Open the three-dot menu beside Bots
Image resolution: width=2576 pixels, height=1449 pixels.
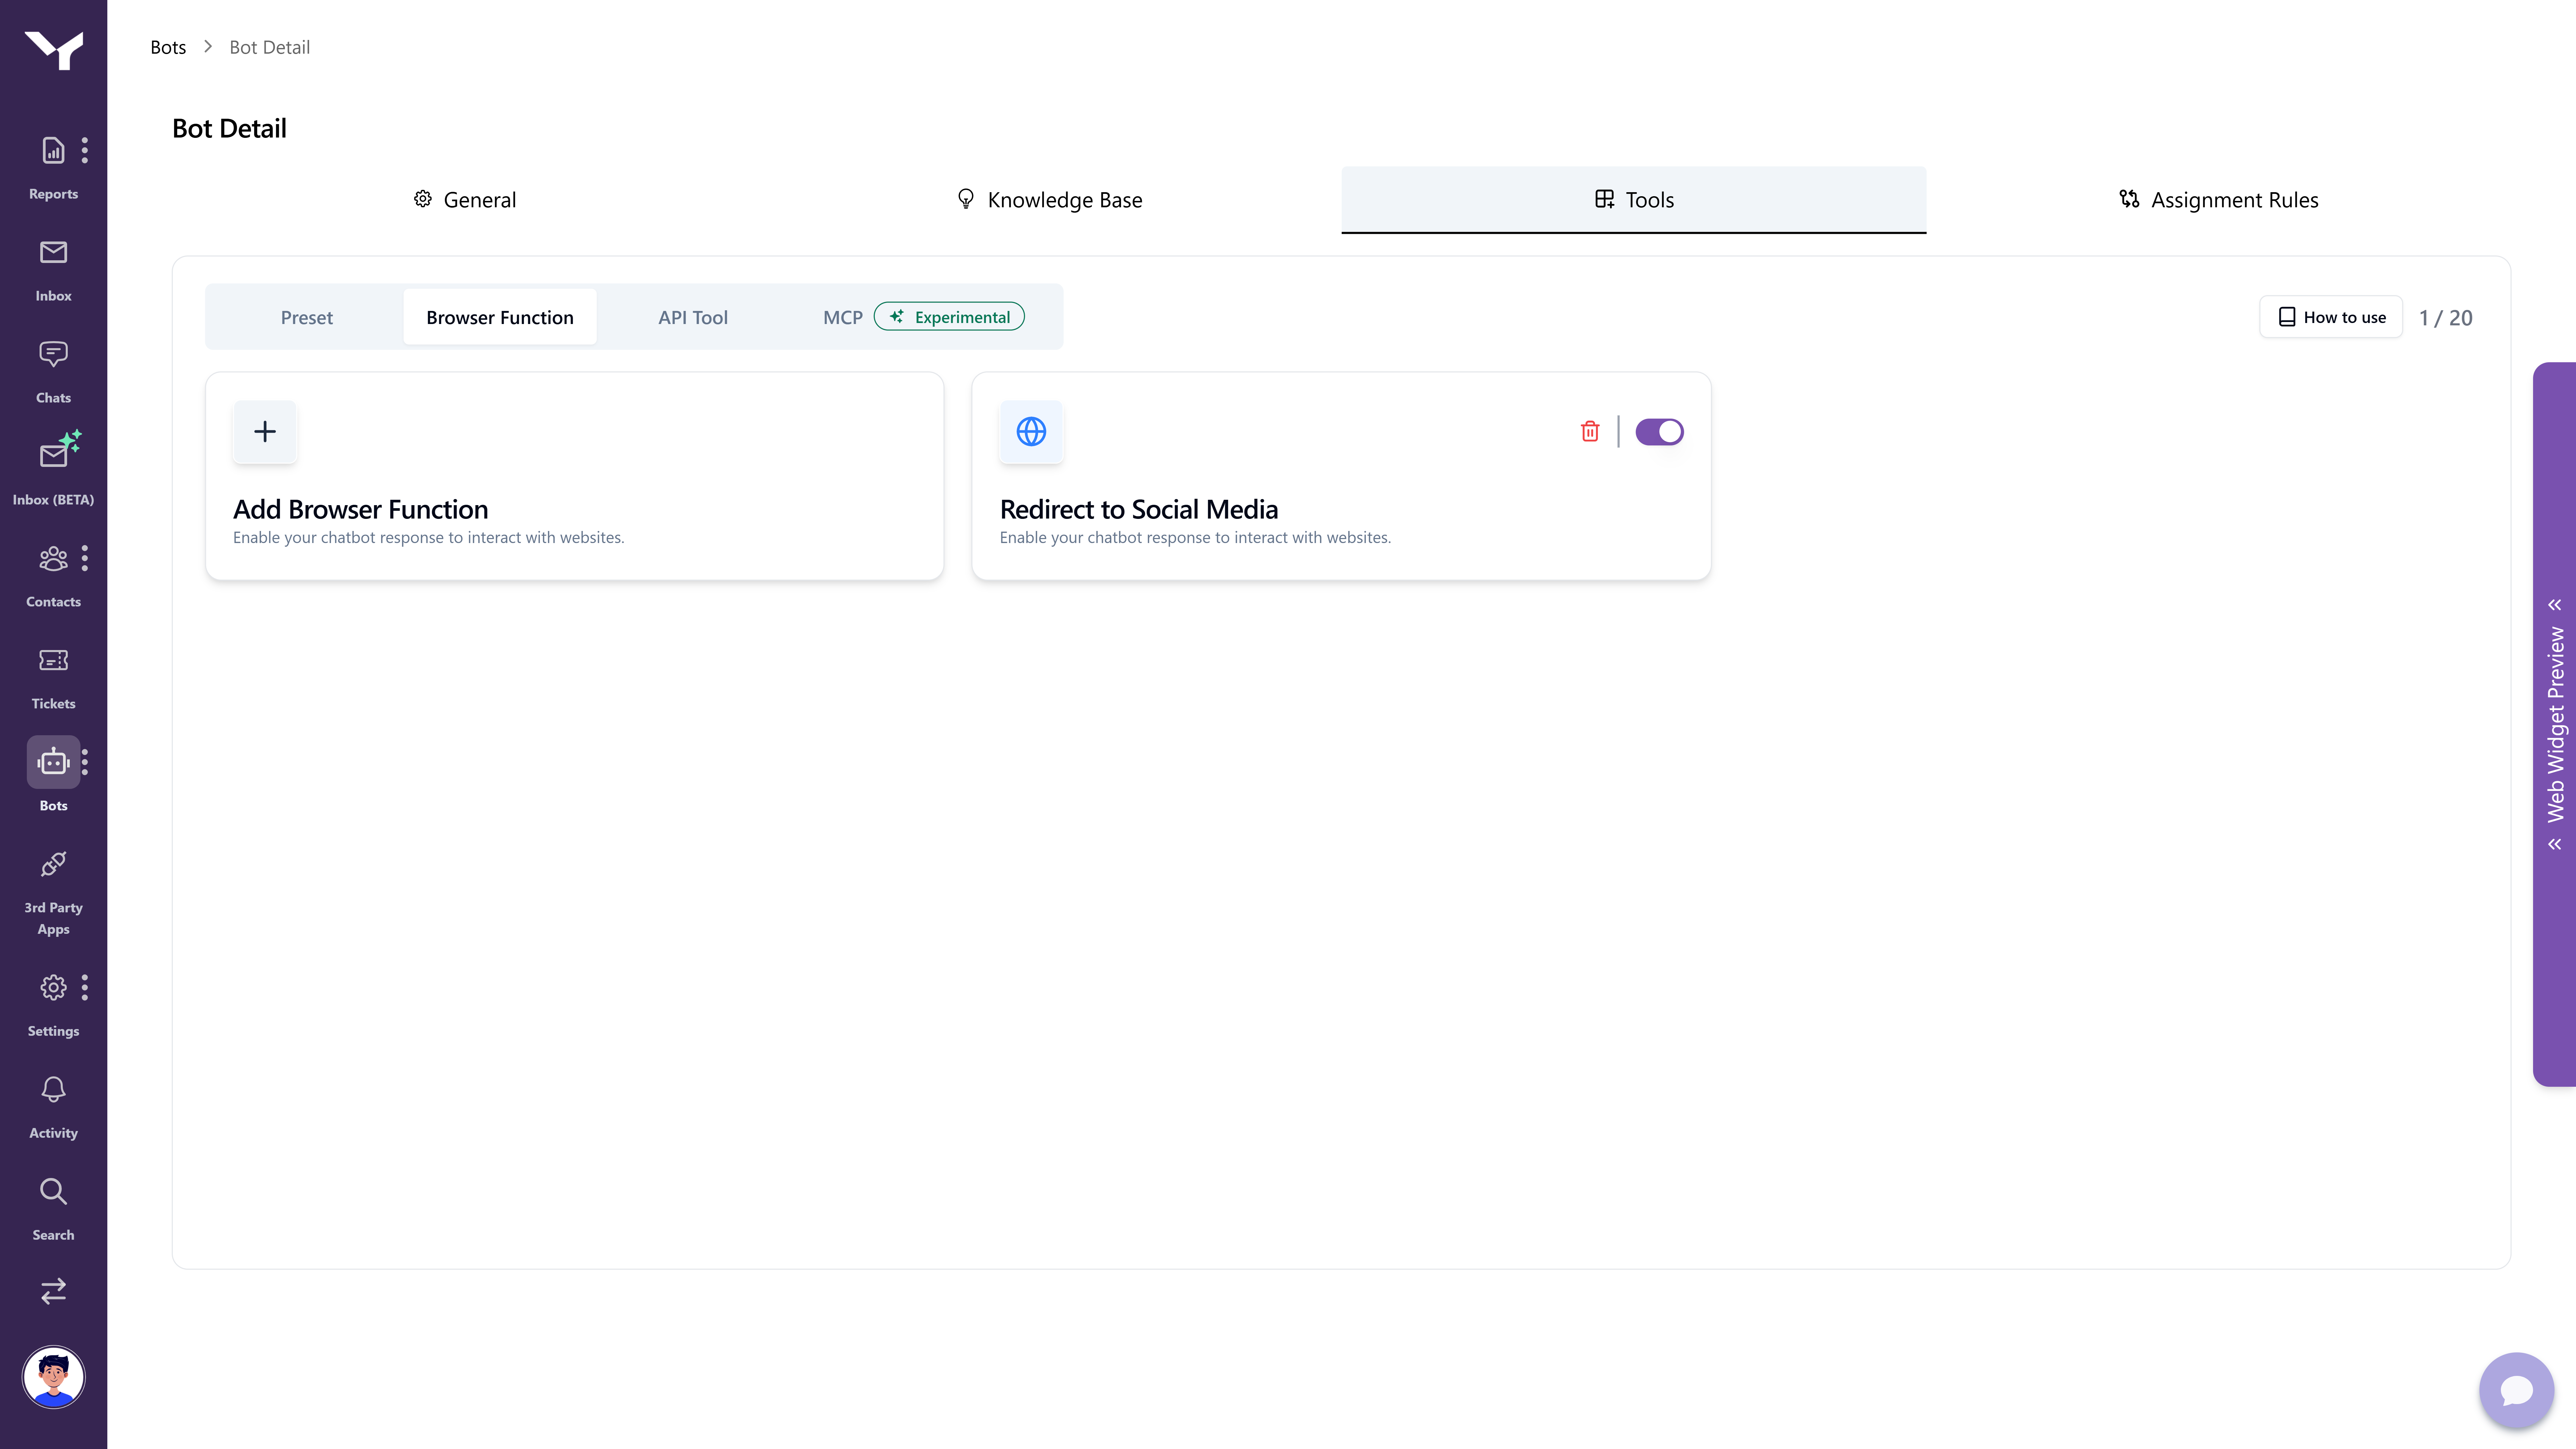click(85, 762)
